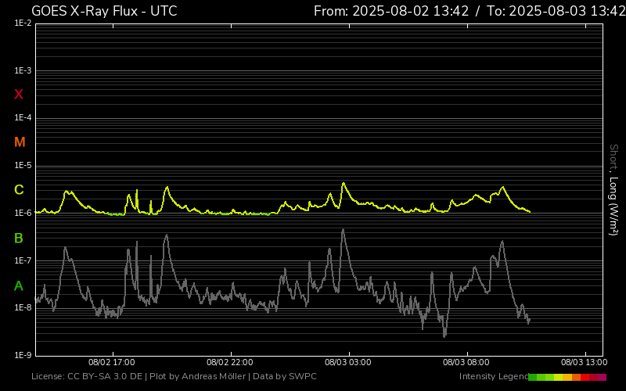This screenshot has width=626, height=391.
Task: Click the 1E-9 y-axis label
Action: click(x=23, y=355)
